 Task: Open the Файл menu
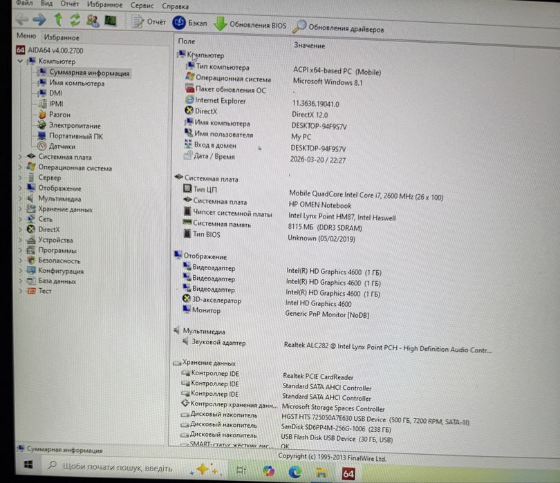point(25,3)
